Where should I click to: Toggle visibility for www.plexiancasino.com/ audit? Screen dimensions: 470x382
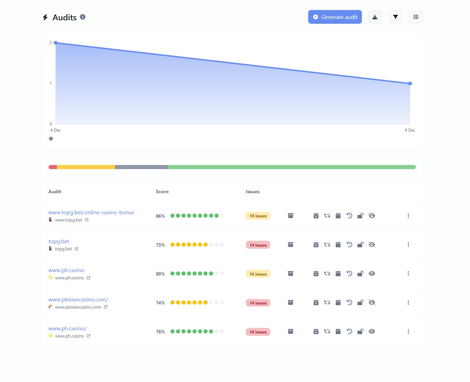pyautogui.click(x=372, y=302)
